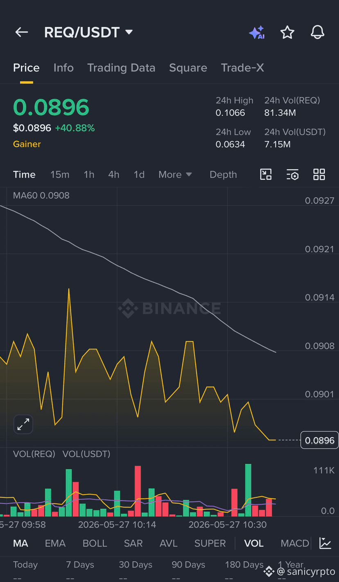339x582 pixels.
Task: Tap the Today performance column
Action: click(25, 569)
